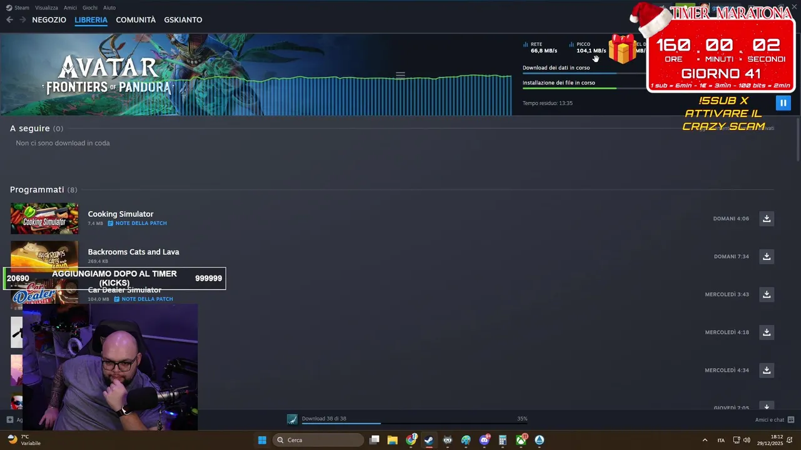Switch to the NEGOZIO tab

[x=49, y=20]
